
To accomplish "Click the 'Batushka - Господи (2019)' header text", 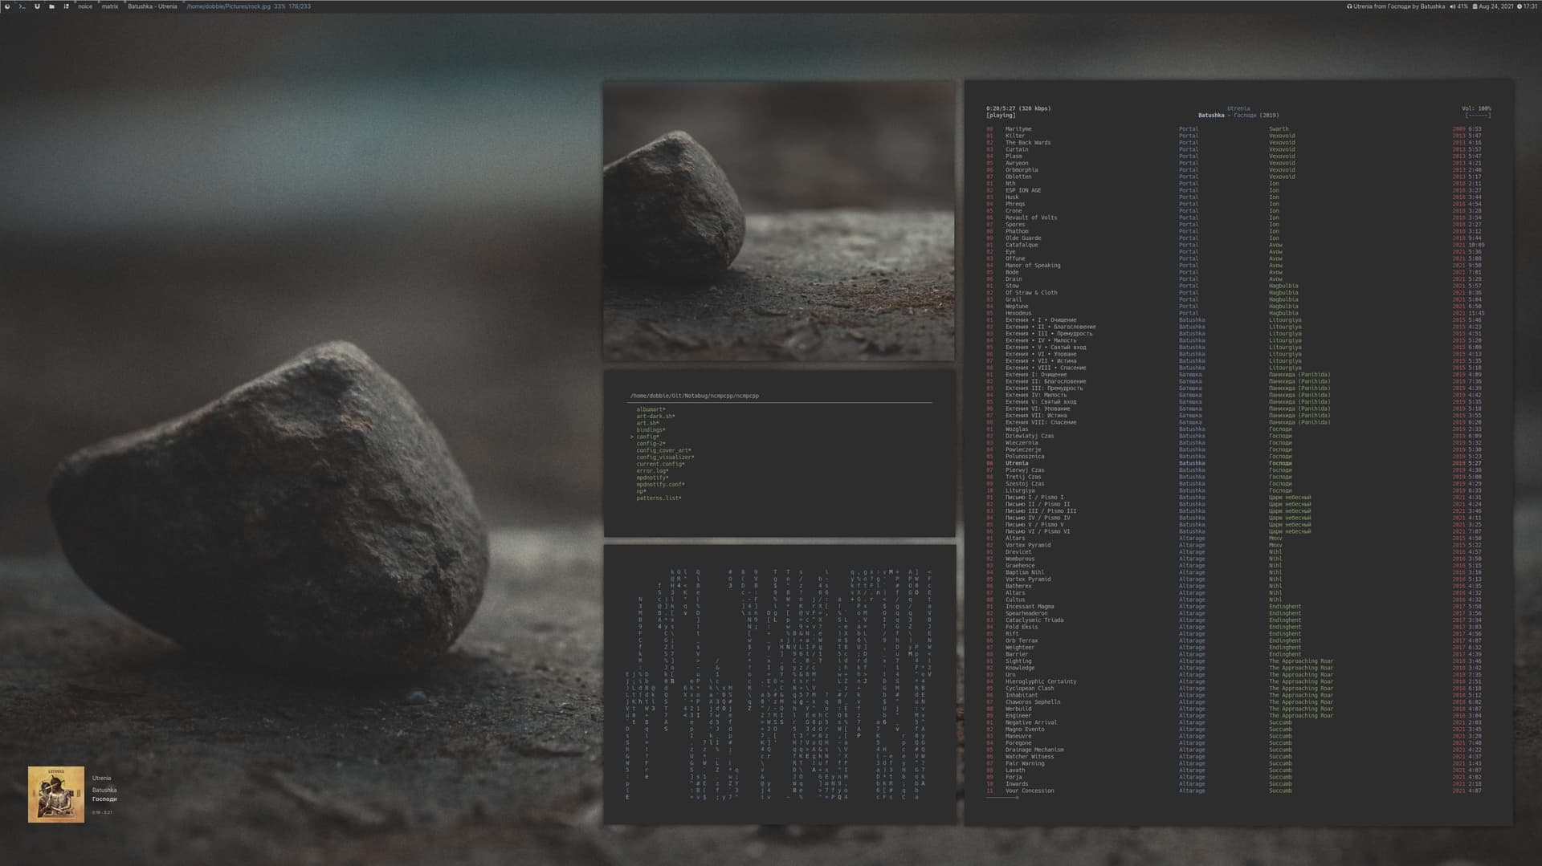I will [x=1238, y=116].
